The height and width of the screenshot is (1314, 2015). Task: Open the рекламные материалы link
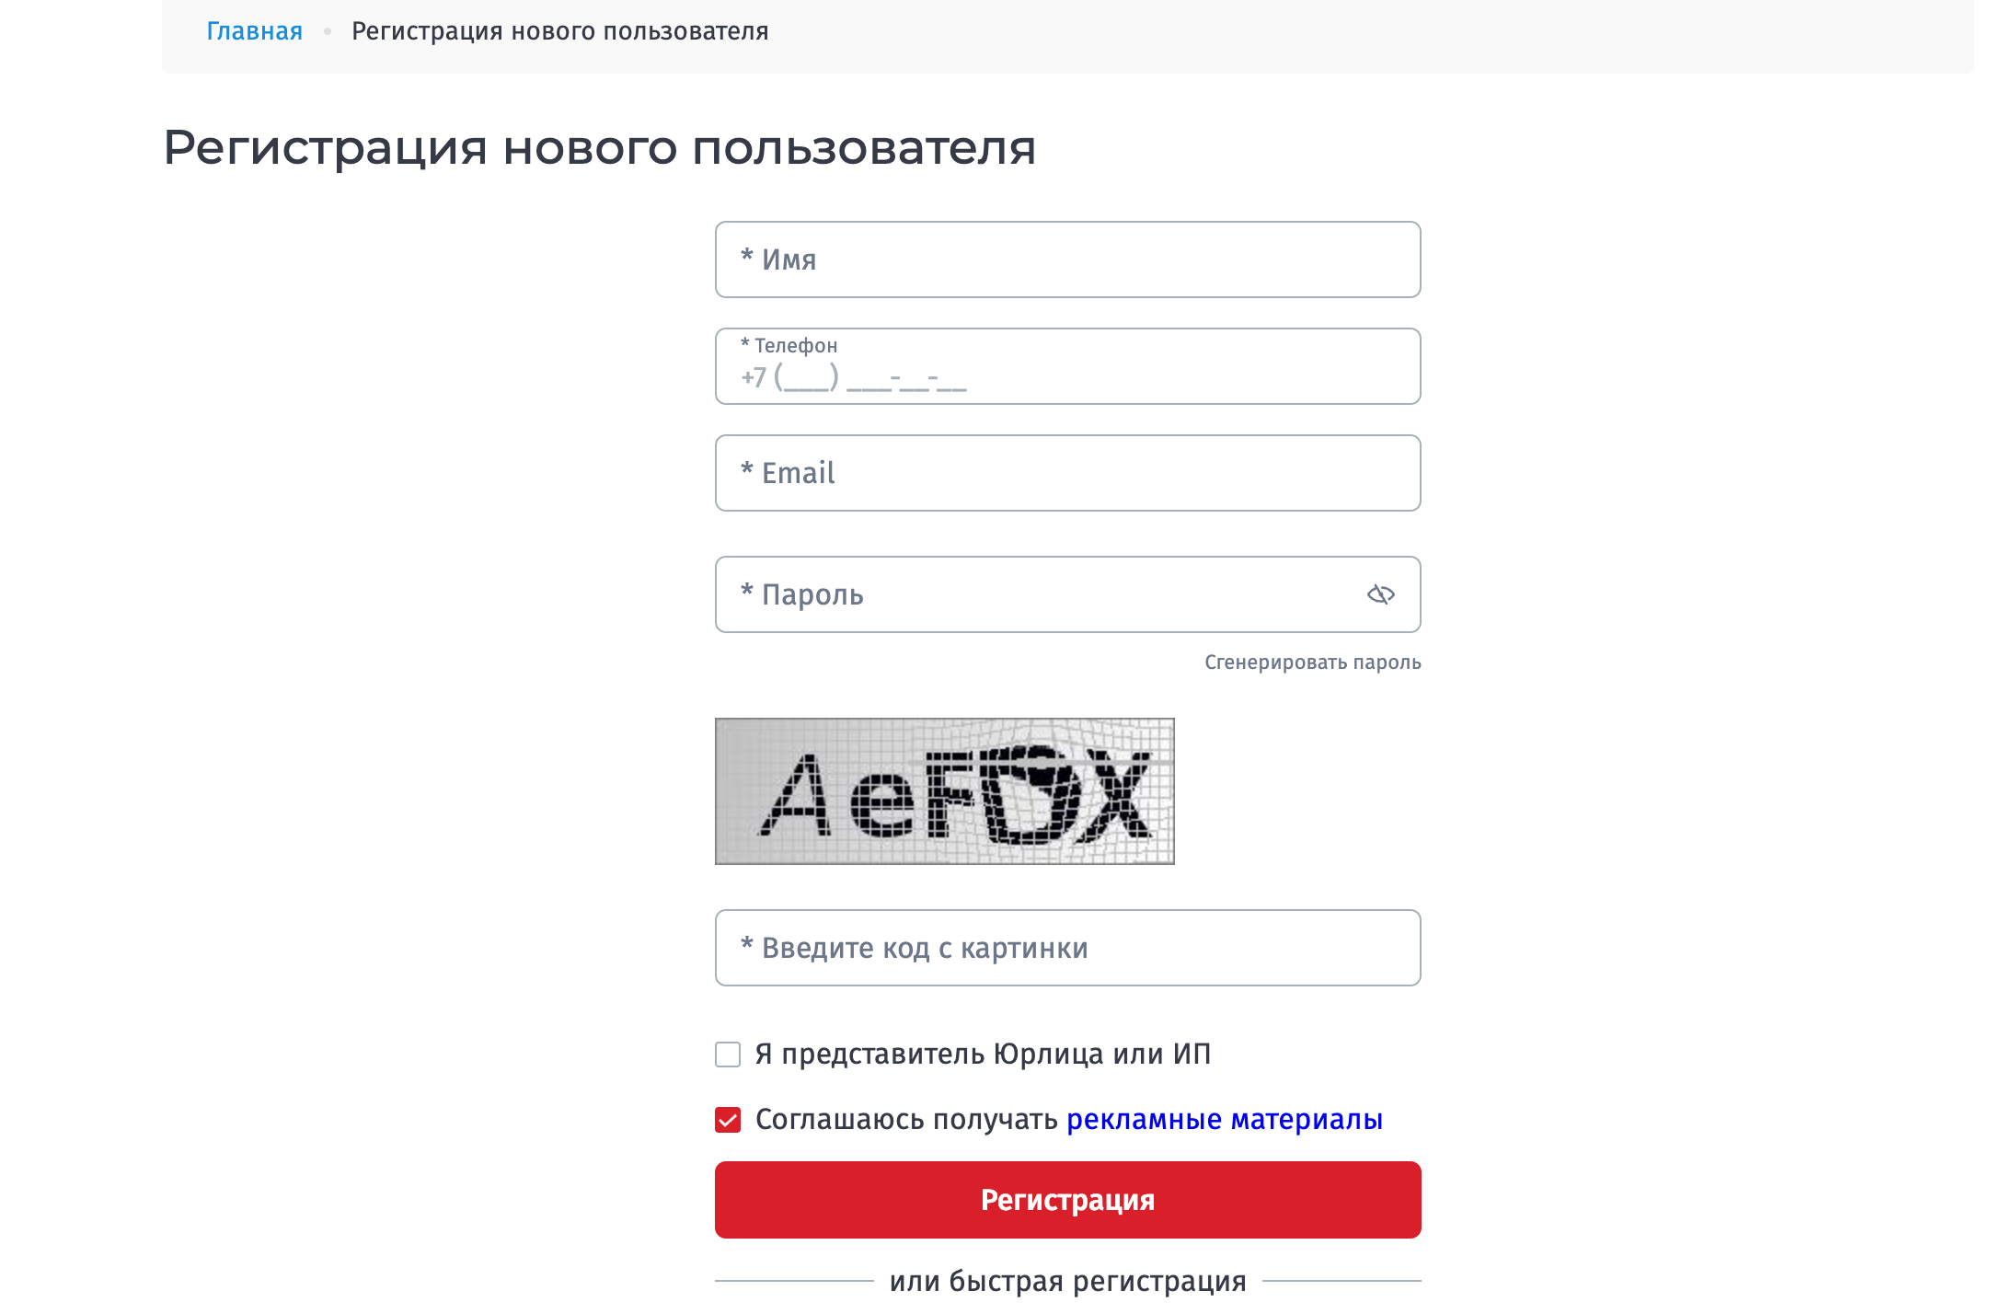pos(1224,1120)
